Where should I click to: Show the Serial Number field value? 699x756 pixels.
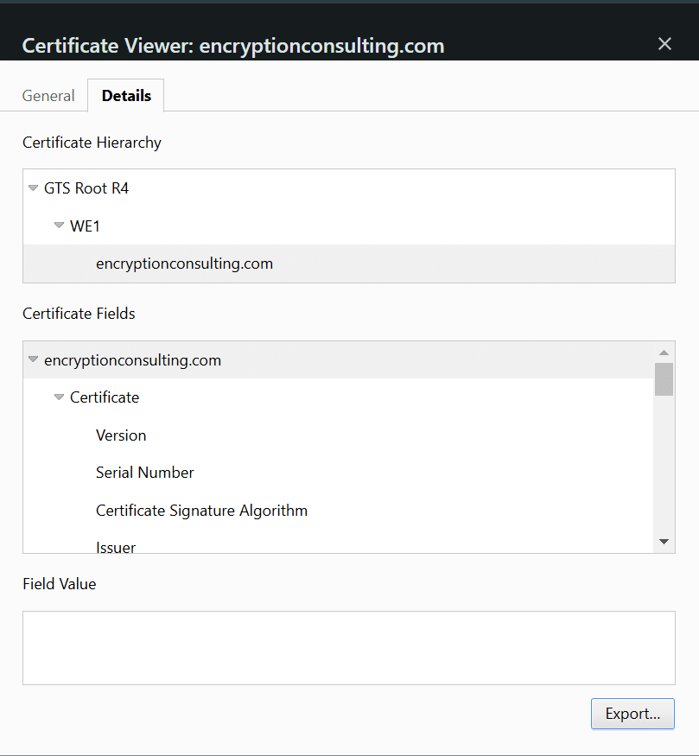tap(144, 473)
